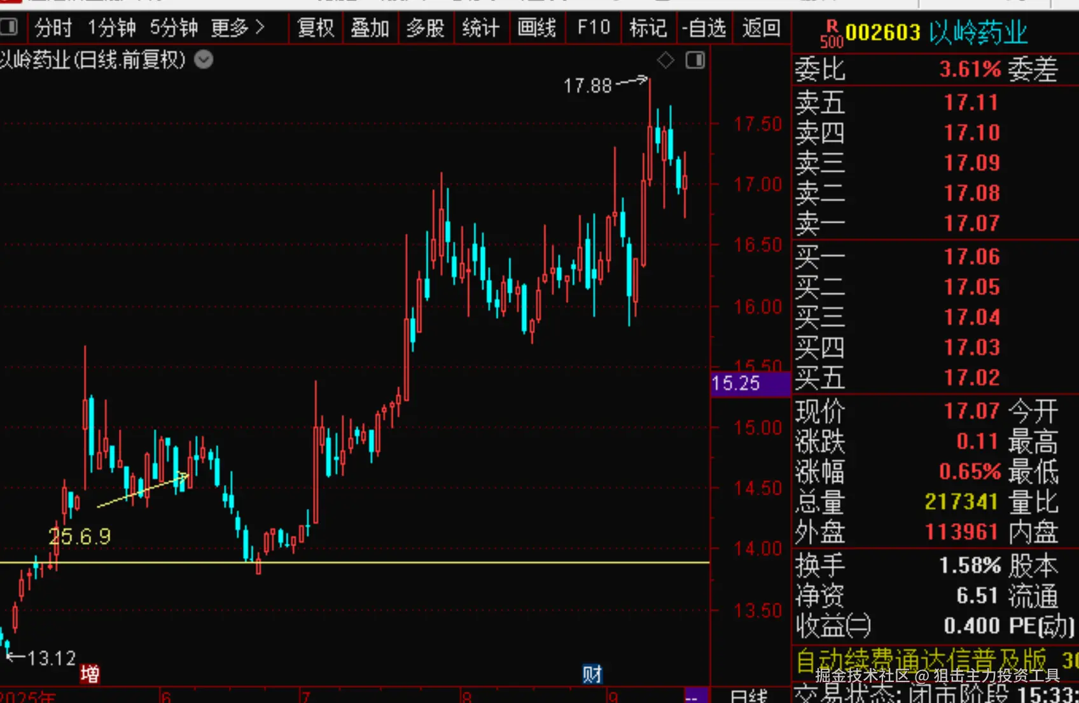This screenshot has height=703, width=1079.
Task: Click the blue 财 financial marker
Action: [x=592, y=674]
